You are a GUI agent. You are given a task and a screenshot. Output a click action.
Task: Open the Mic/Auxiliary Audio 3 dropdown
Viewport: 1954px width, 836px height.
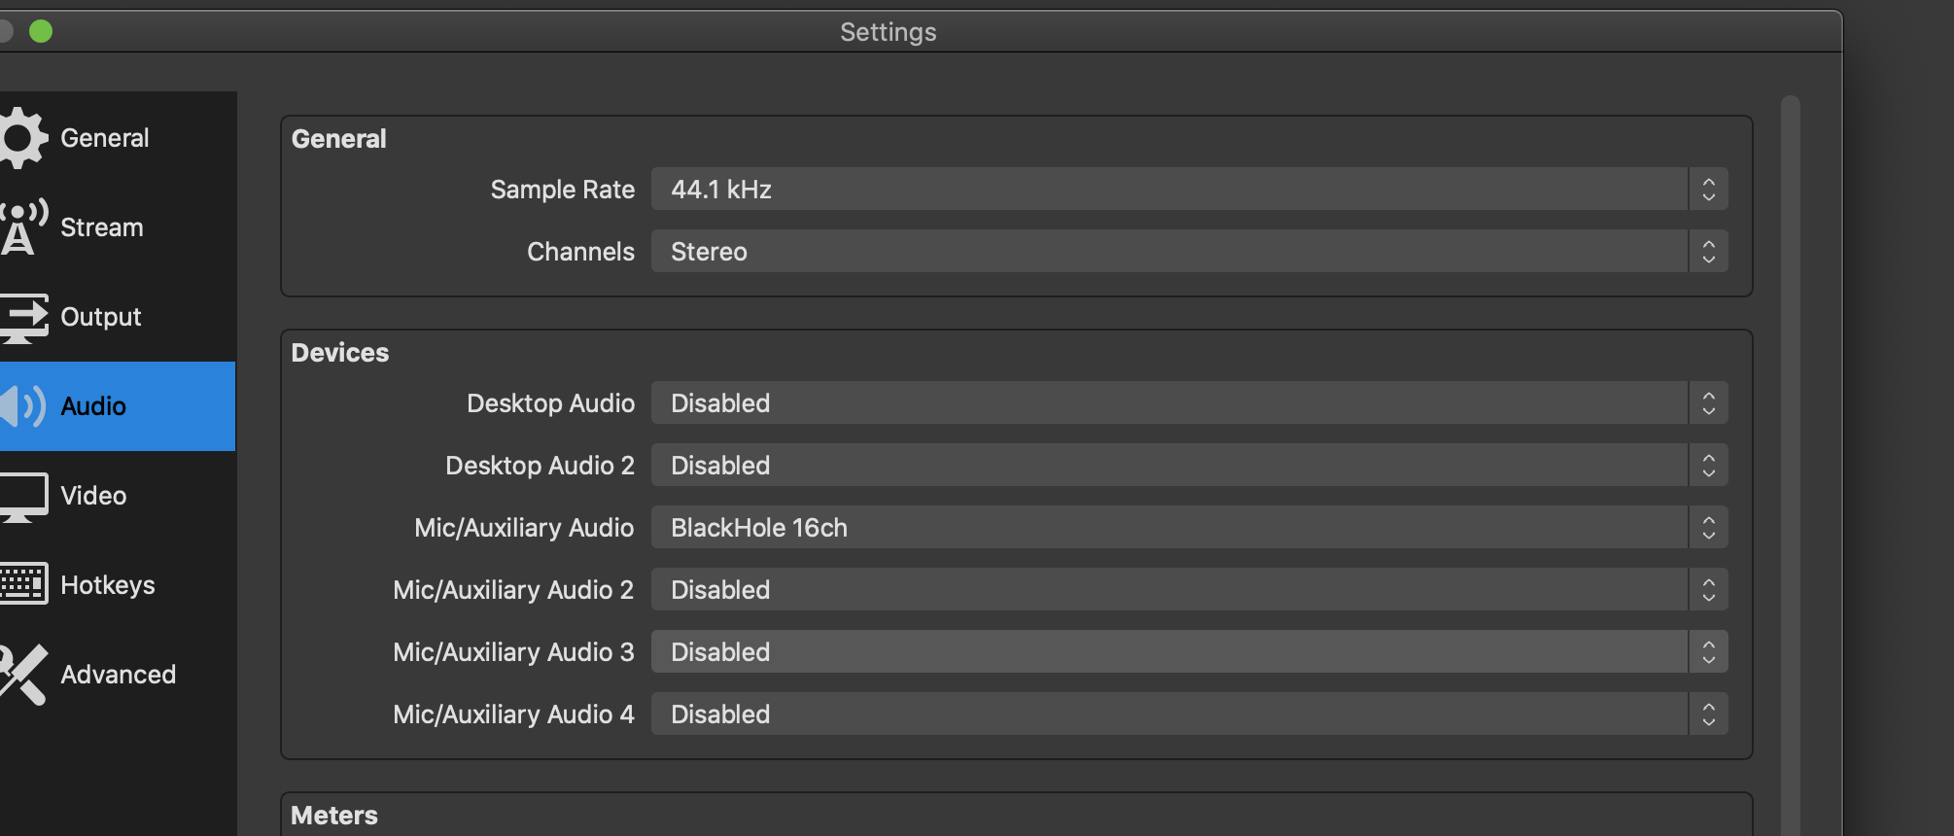coord(1189,652)
